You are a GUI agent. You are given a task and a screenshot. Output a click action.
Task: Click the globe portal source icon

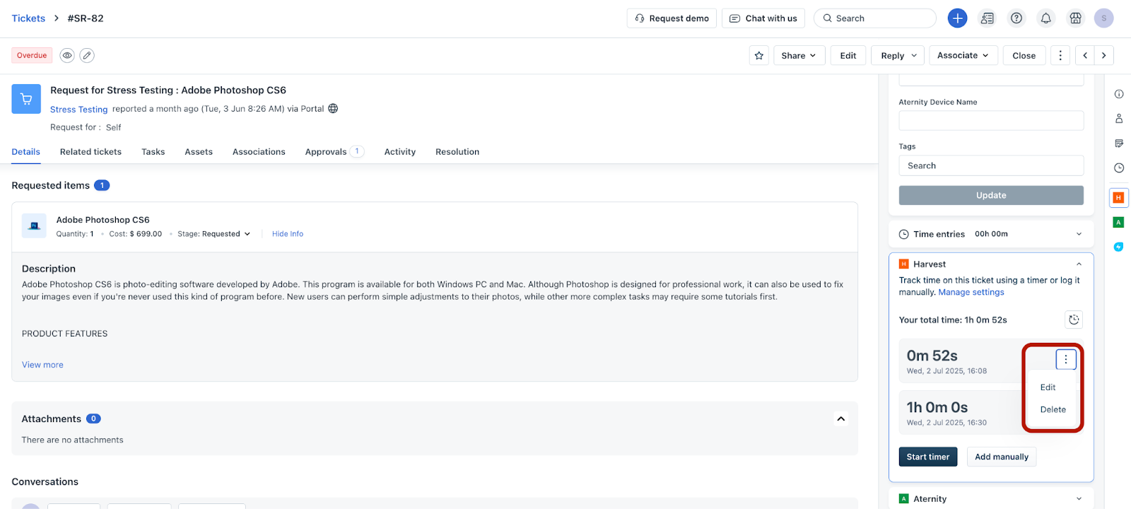(333, 109)
